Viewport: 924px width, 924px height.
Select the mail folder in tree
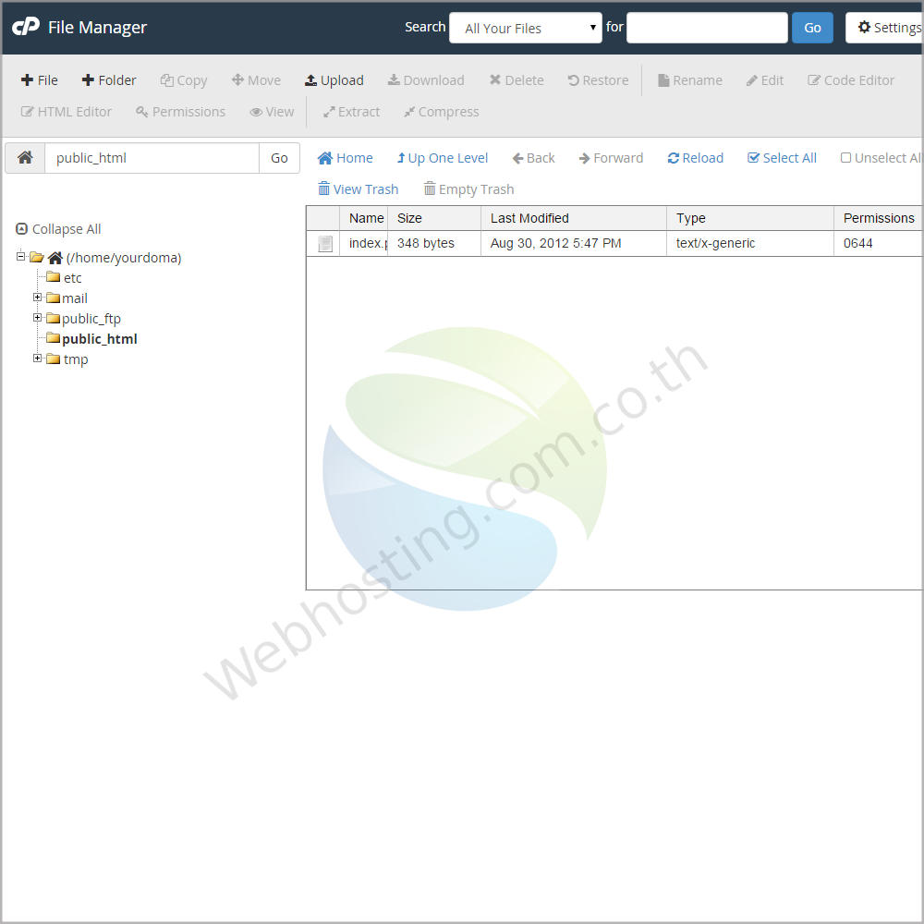pos(67,298)
